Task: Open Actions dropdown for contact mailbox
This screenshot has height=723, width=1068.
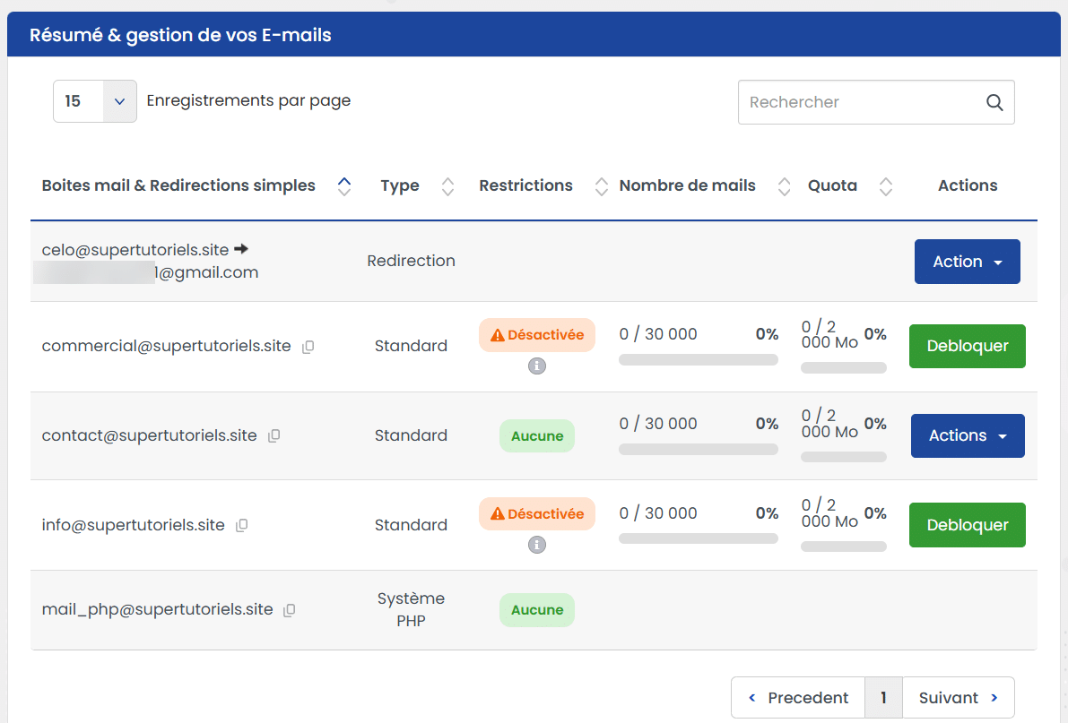Action: point(968,435)
